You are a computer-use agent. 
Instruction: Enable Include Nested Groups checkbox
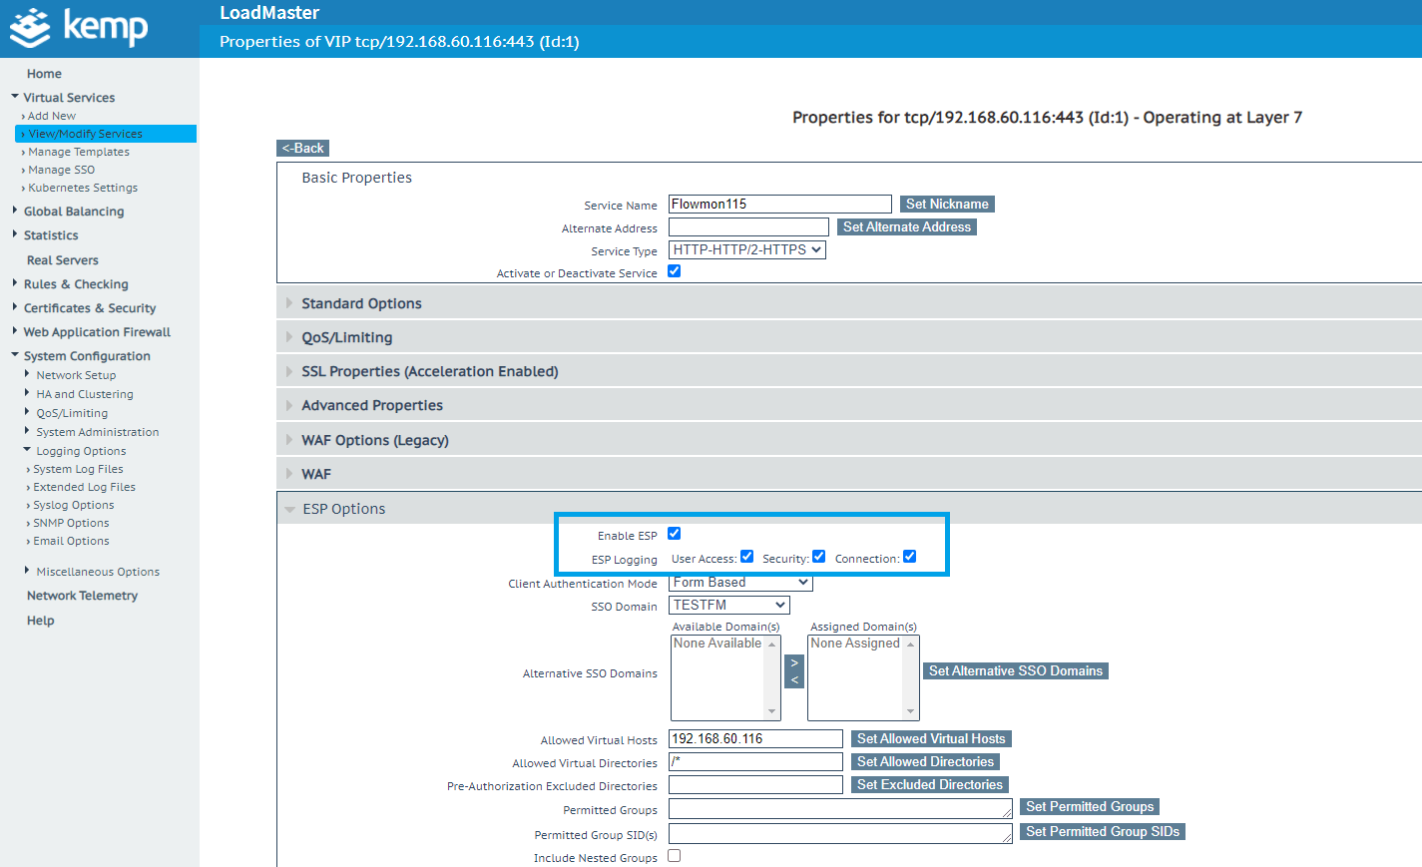[675, 856]
